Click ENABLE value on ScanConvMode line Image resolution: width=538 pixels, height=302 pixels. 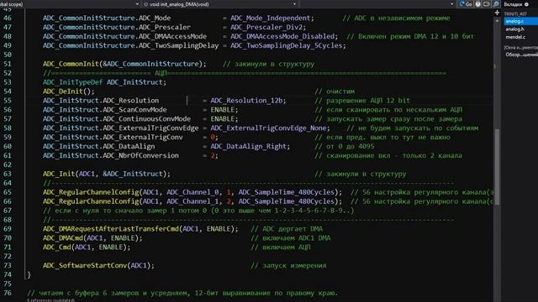click(222, 110)
